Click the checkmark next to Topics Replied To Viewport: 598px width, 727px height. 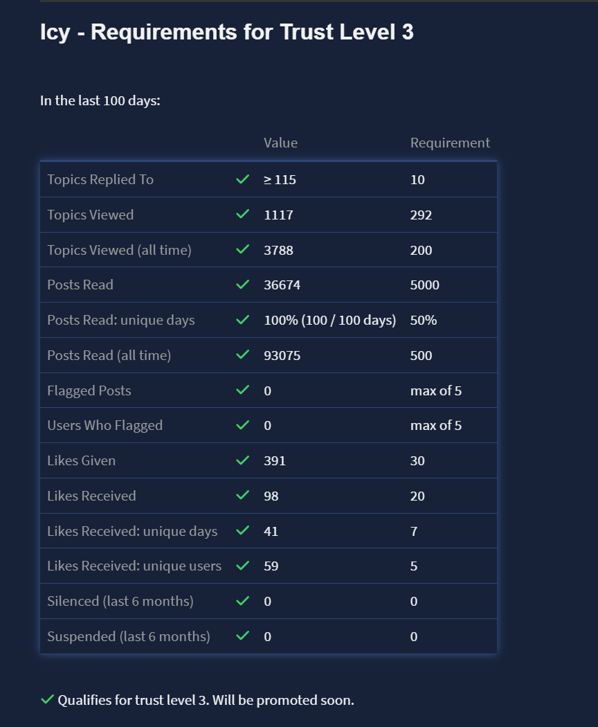(242, 179)
